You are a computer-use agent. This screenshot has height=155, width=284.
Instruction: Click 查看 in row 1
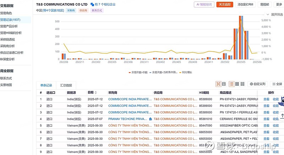[x=266, y=99]
